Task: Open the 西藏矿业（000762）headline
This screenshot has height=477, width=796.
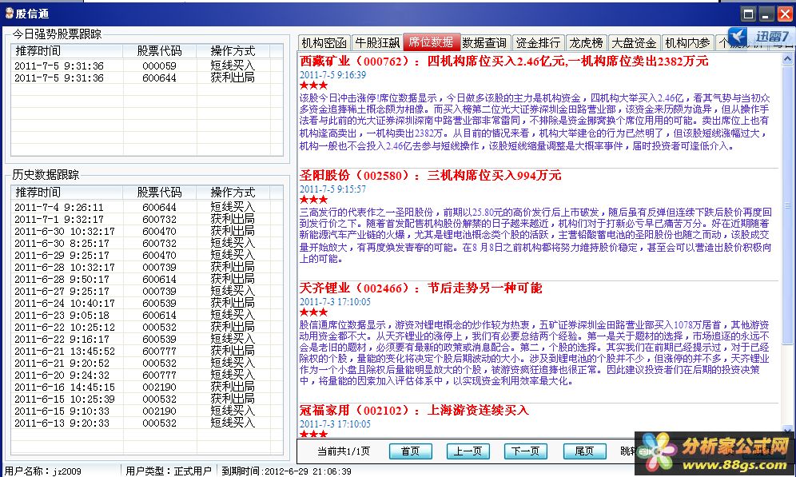Action: [x=504, y=62]
